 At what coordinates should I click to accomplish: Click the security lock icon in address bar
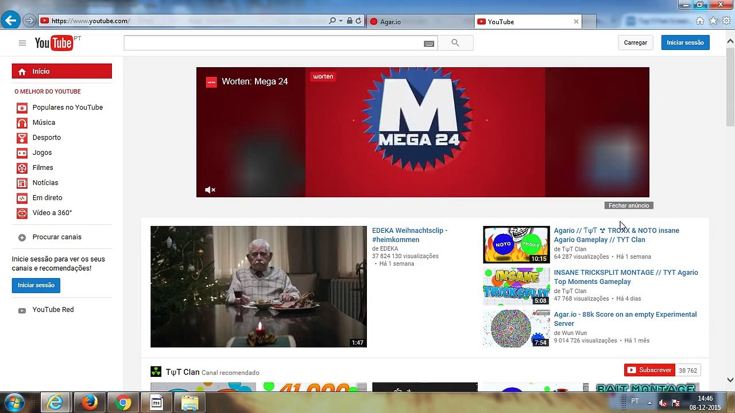tap(349, 21)
